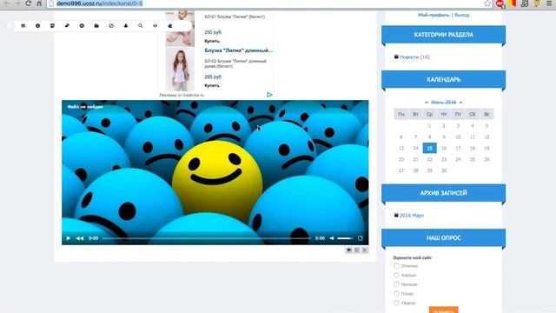Image resolution: width=556 pixels, height=313 pixels.
Task: Open the folder icon in admin toolbar
Action: (x=96, y=26)
